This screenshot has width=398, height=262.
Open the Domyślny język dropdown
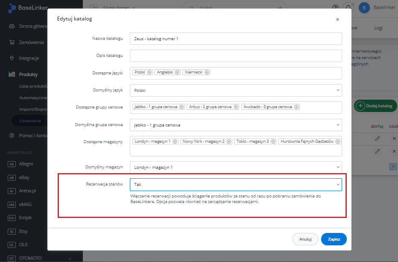coord(236,90)
